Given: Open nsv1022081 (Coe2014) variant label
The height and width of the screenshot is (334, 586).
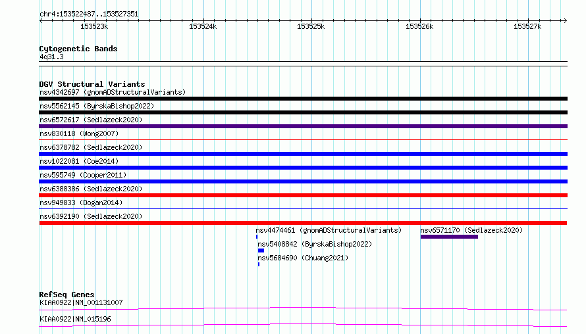Looking at the screenshot, I should coord(79,161).
